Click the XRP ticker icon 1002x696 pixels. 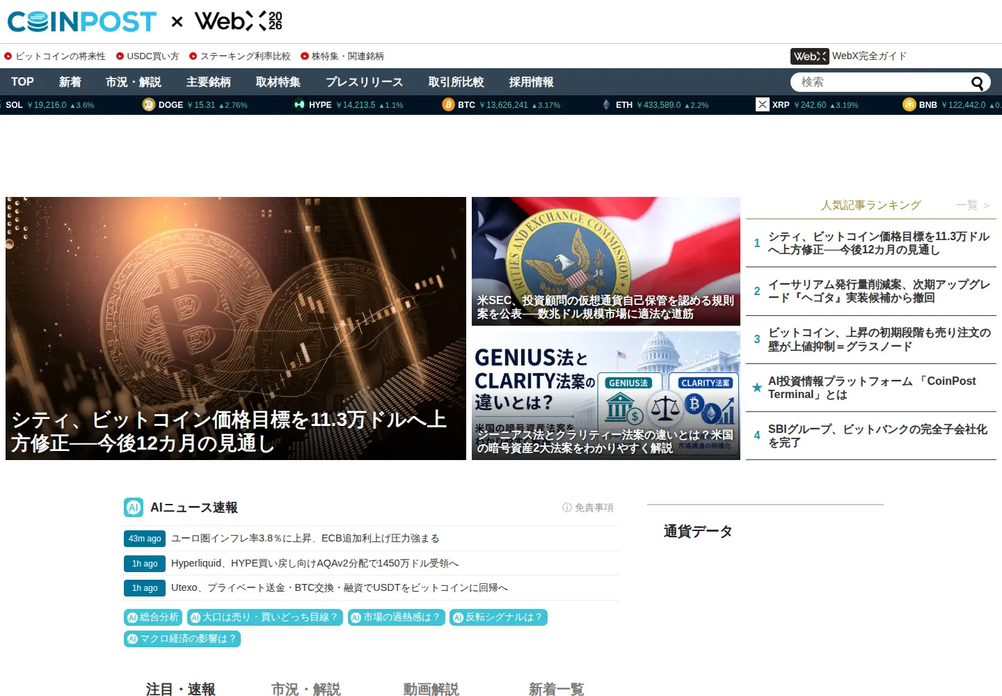(x=763, y=105)
